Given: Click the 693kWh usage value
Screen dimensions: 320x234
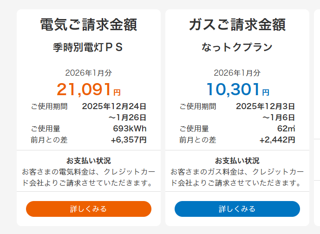Looking at the screenshot, I should [130, 129].
